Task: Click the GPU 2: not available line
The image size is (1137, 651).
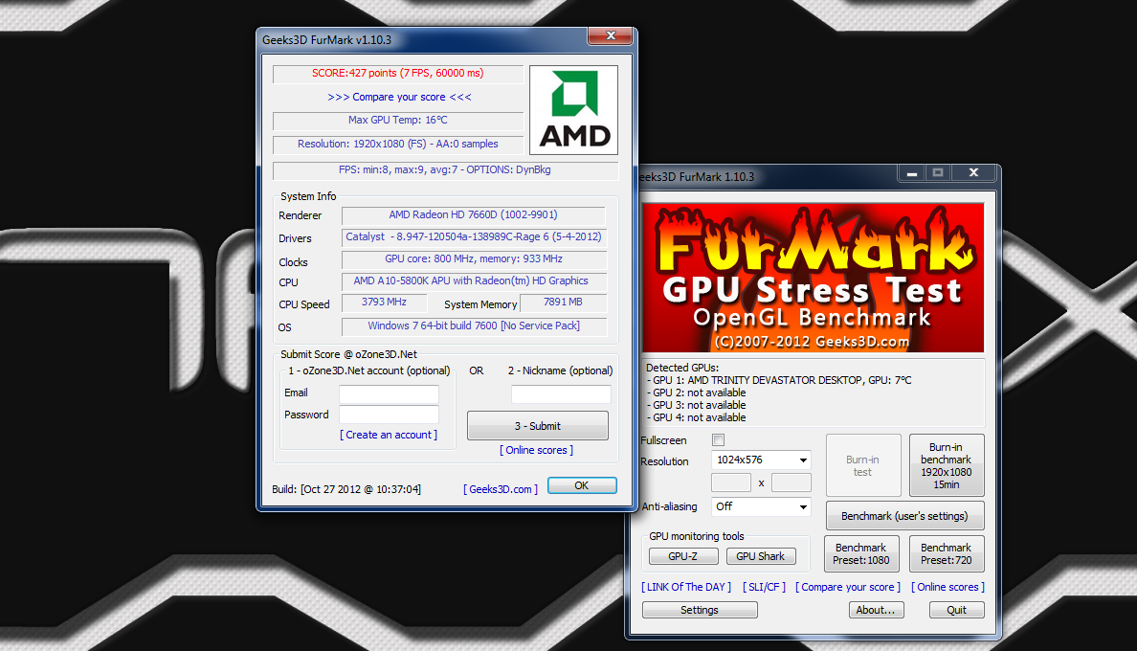Action: pyautogui.click(x=696, y=393)
